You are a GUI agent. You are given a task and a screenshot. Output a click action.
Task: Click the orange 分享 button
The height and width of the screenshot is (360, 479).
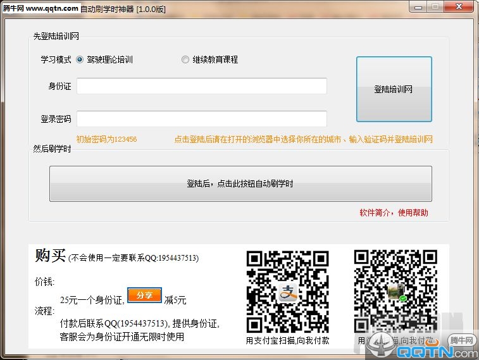(x=144, y=295)
